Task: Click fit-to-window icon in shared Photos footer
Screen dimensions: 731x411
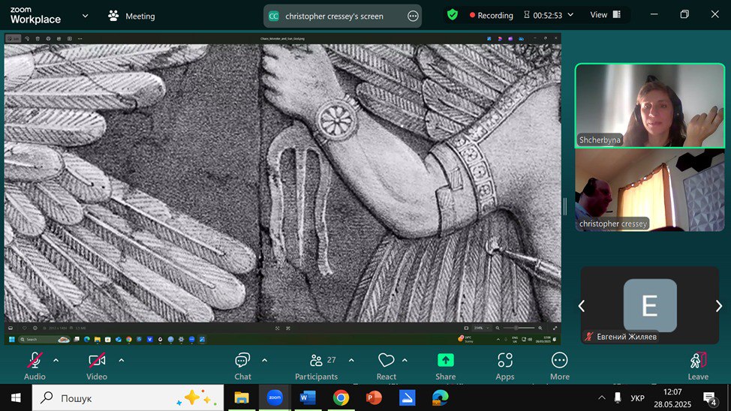Action: 466,328
